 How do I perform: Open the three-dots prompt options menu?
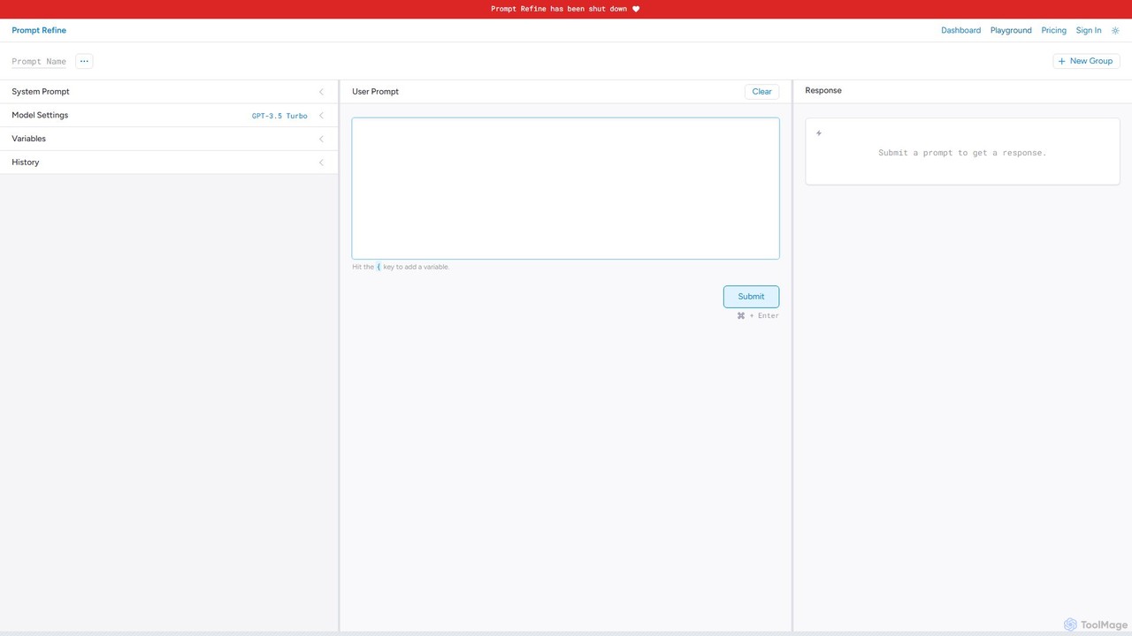click(84, 61)
